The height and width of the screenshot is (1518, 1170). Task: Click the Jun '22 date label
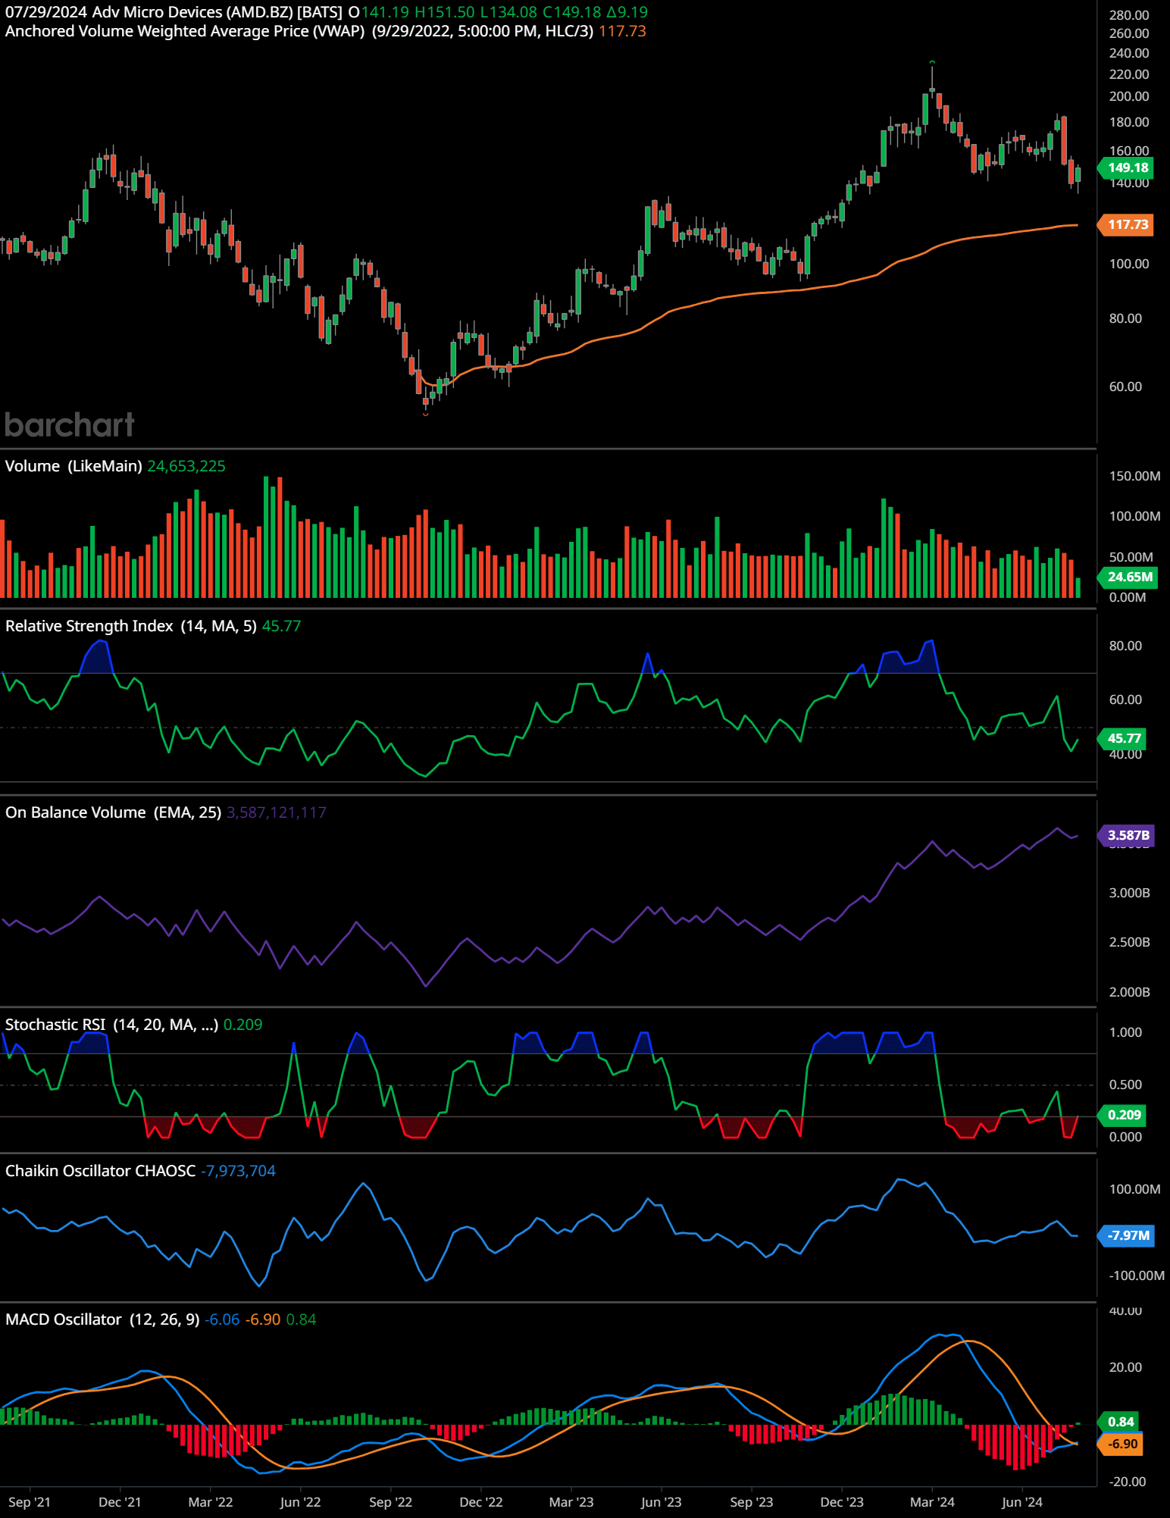(x=300, y=1502)
